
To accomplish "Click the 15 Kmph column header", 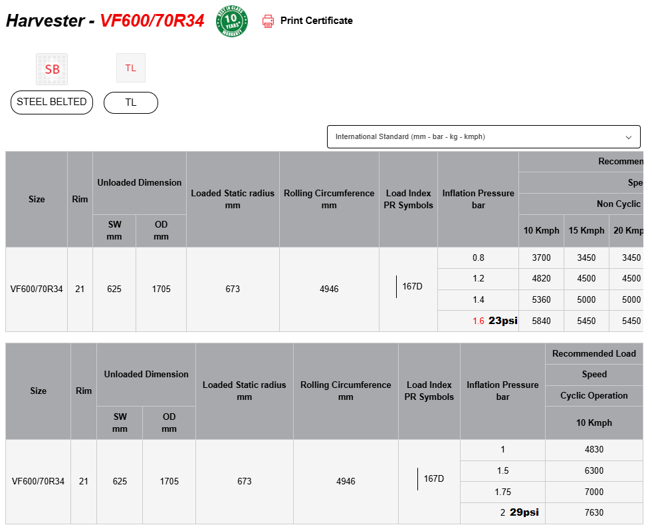I will coord(586,231).
